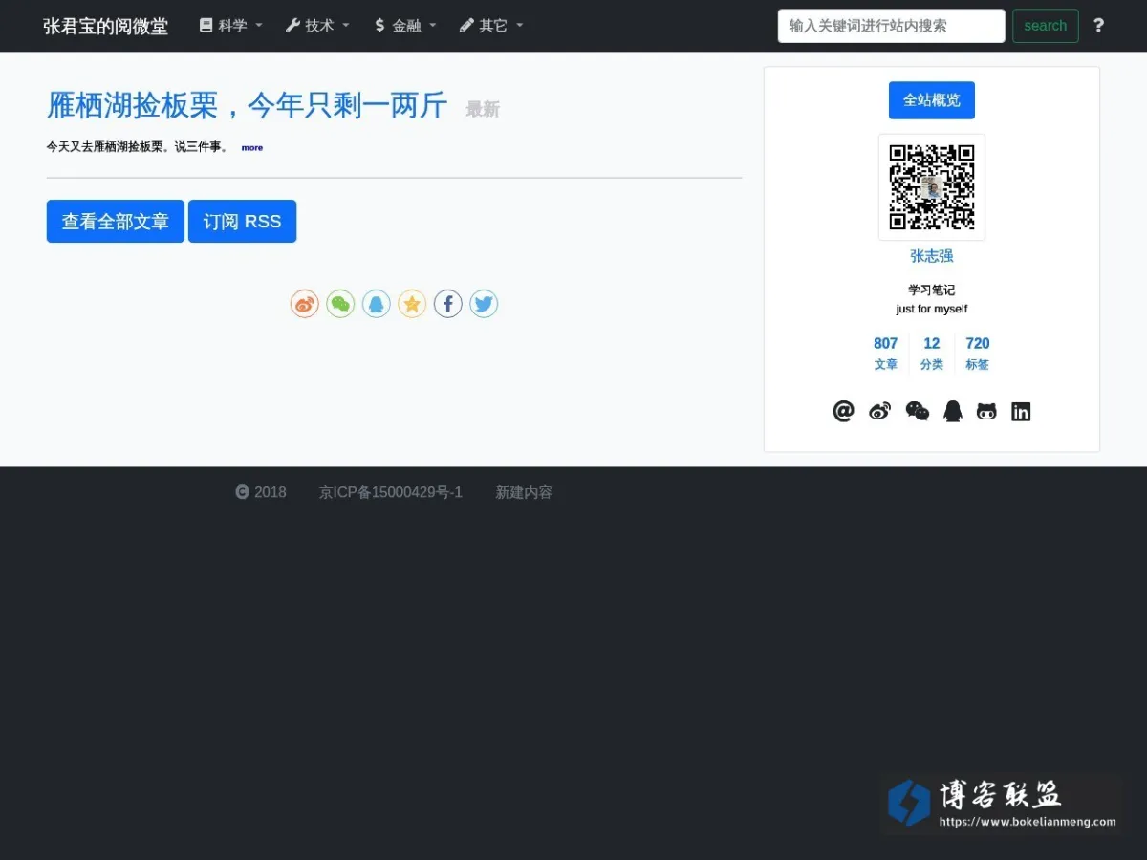
Task: Visit the GitHub profile icon
Action: [x=986, y=411]
